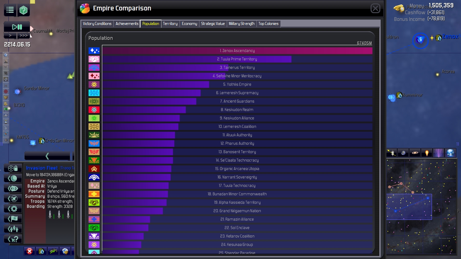
Task: Click the Narrant Sovereignty flag icon
Action: pyautogui.click(x=94, y=177)
